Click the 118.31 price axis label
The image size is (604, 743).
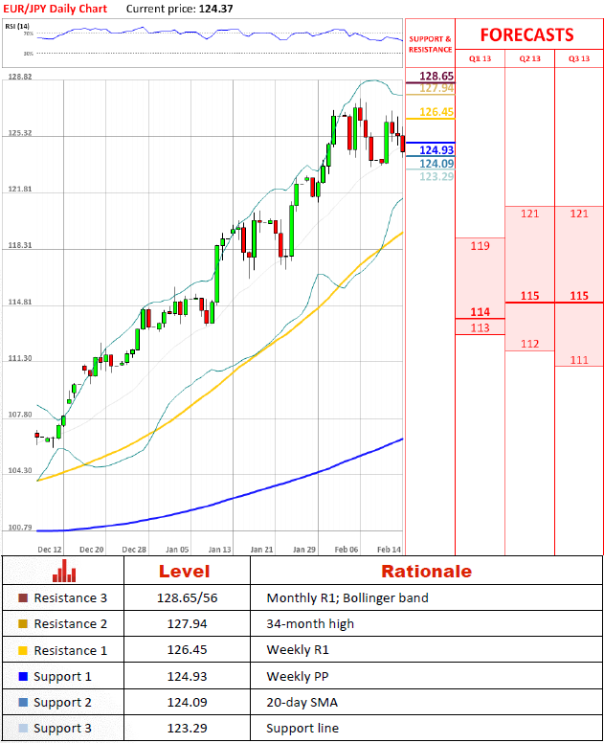coord(20,245)
